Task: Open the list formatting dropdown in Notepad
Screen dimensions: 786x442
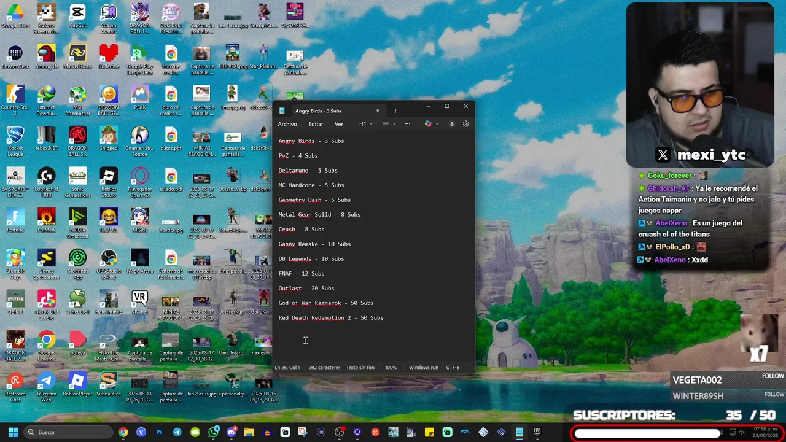Action: click(x=389, y=124)
